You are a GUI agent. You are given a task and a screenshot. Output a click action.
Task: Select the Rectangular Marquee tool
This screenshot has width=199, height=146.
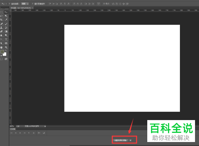(x=2, y=12)
